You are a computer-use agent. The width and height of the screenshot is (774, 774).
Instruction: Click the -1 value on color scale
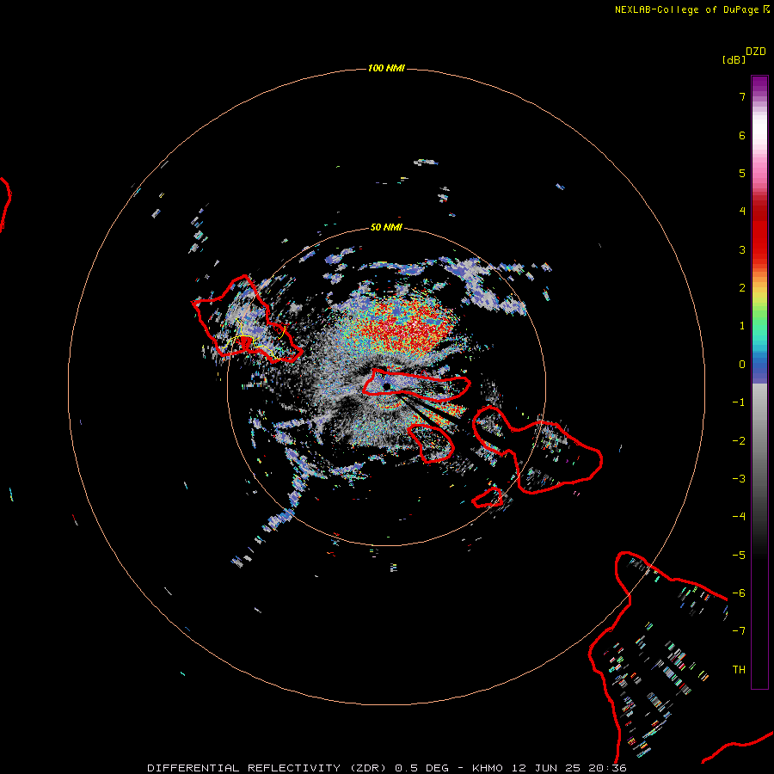739,402
